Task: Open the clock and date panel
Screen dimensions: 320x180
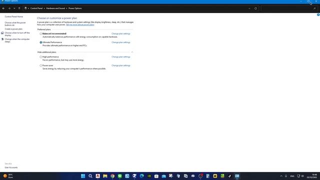Action: (311, 176)
